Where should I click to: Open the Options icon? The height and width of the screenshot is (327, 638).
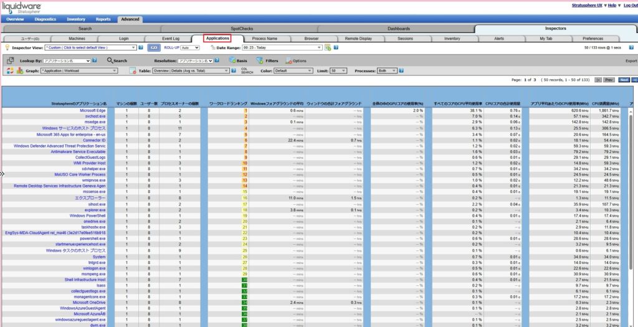pos(289,61)
